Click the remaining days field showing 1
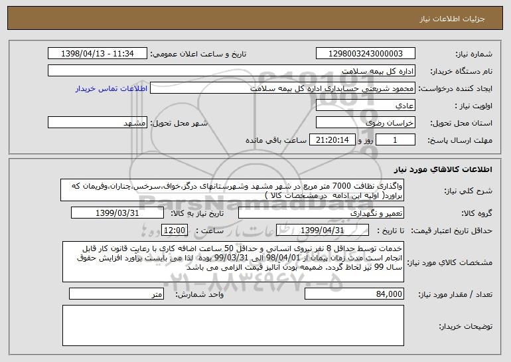 click(396, 140)
